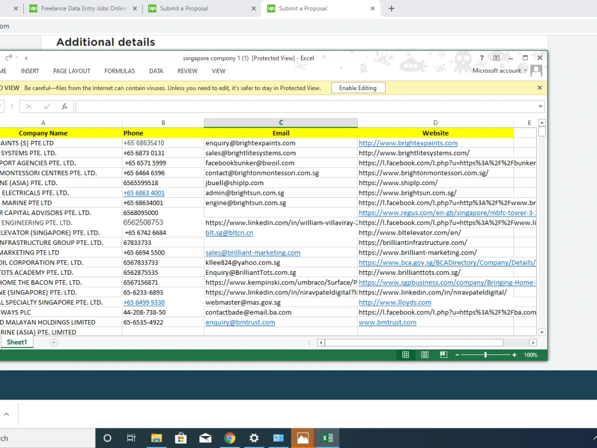Screen dimensions: 597x448
Task: Open link http://www.brightexpaints.com
Action: click(x=408, y=143)
